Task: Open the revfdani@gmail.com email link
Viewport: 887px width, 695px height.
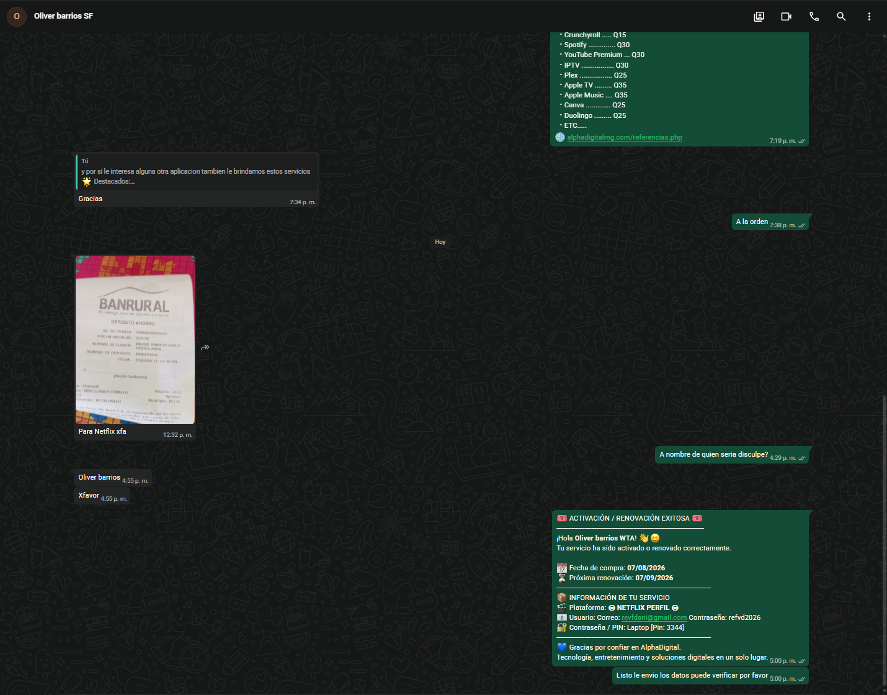Action: point(654,617)
